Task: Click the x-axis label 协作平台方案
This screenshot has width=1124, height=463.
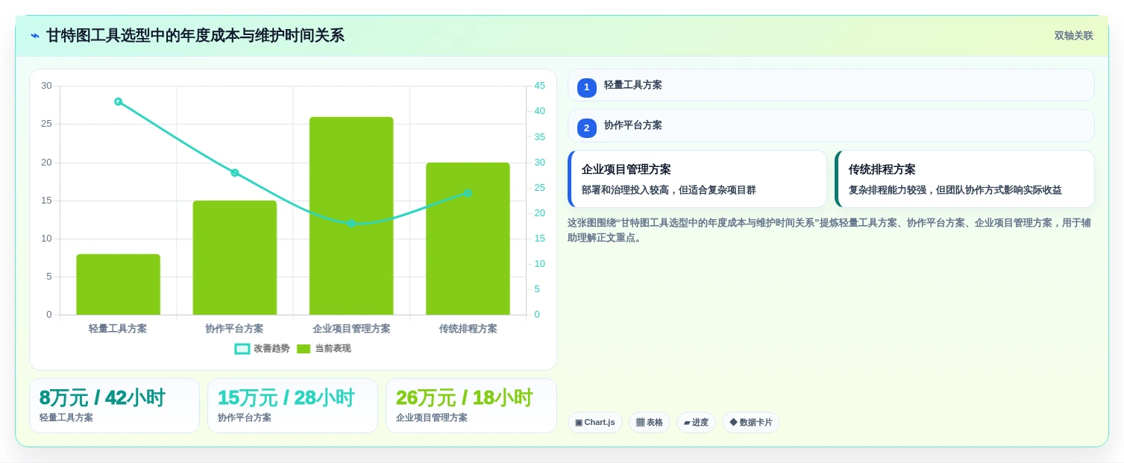Action: [235, 328]
